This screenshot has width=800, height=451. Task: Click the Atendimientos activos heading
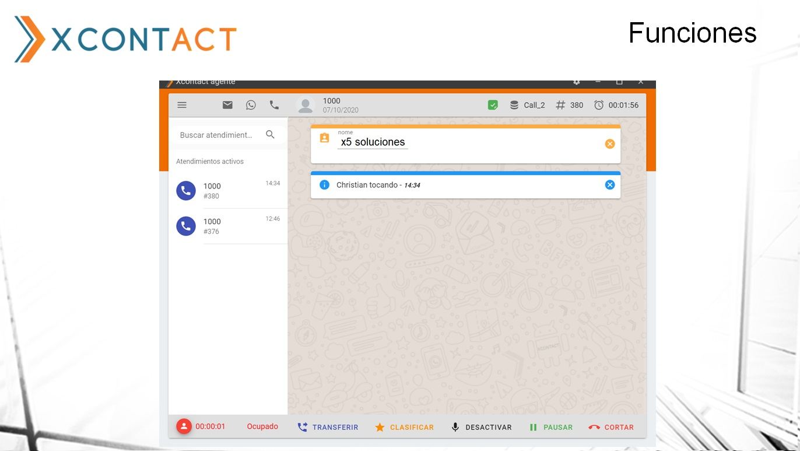pyautogui.click(x=210, y=161)
